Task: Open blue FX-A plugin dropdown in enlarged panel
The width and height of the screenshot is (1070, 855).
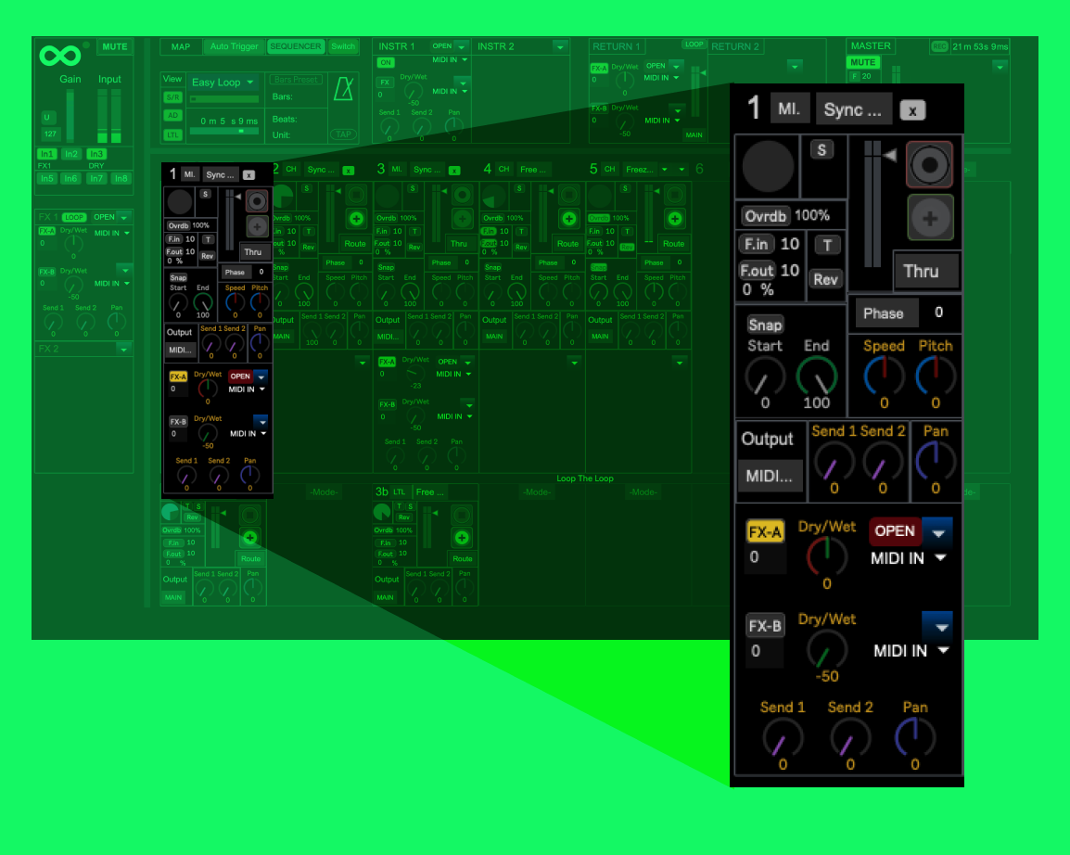Action: click(x=937, y=532)
